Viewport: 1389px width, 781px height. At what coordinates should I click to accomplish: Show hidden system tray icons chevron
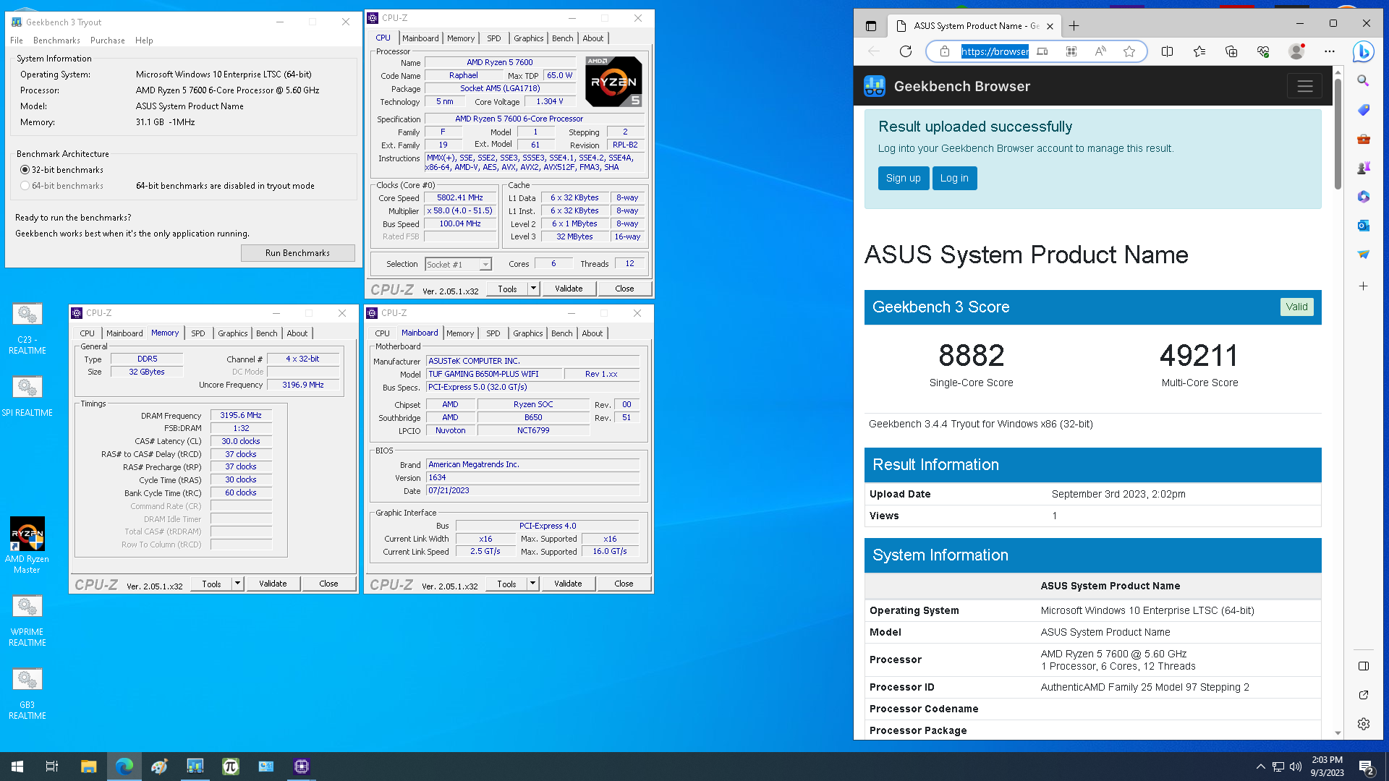[x=1260, y=767]
